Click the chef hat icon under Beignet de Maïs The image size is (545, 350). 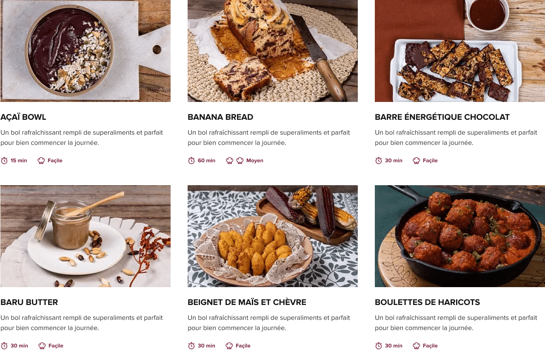229,346
